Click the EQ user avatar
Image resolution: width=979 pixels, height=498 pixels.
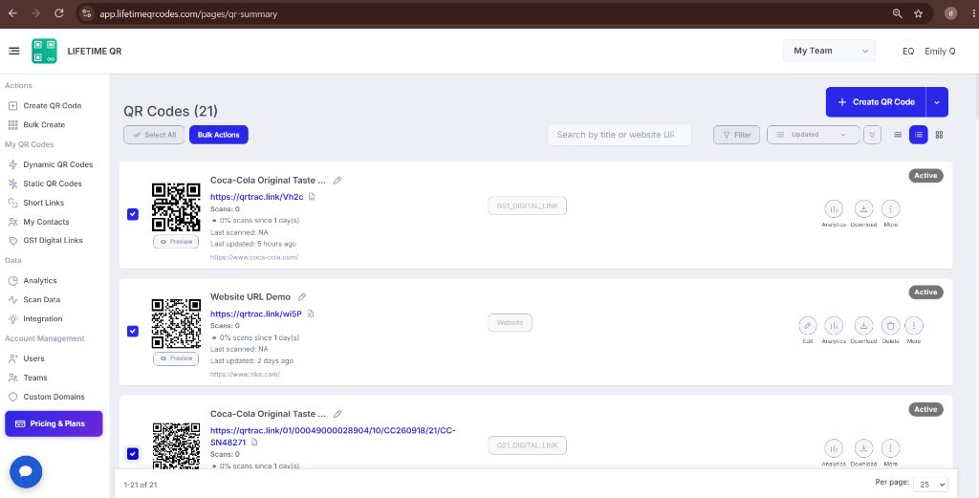(908, 52)
